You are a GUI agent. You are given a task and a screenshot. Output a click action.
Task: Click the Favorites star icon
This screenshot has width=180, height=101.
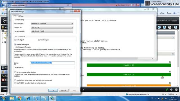tap(3, 10)
